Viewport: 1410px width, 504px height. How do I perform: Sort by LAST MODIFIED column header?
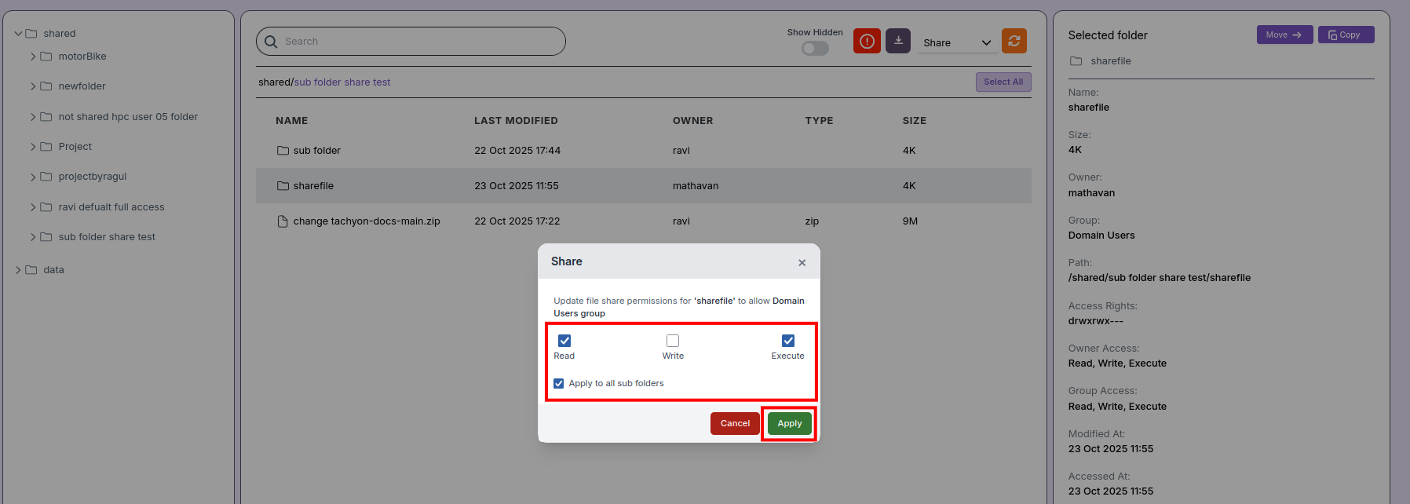click(x=516, y=121)
